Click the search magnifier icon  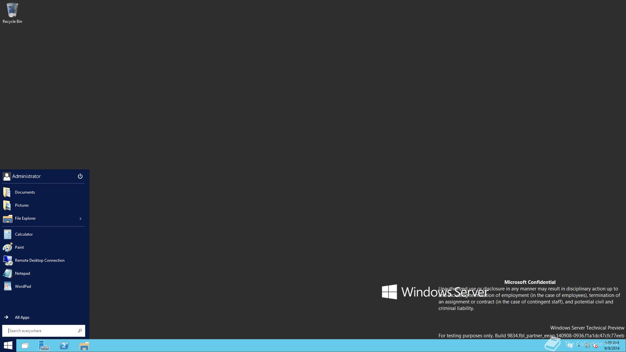(80, 331)
